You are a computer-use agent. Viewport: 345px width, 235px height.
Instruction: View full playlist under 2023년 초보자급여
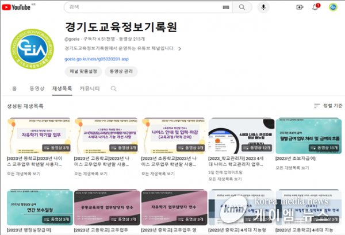[293, 168]
